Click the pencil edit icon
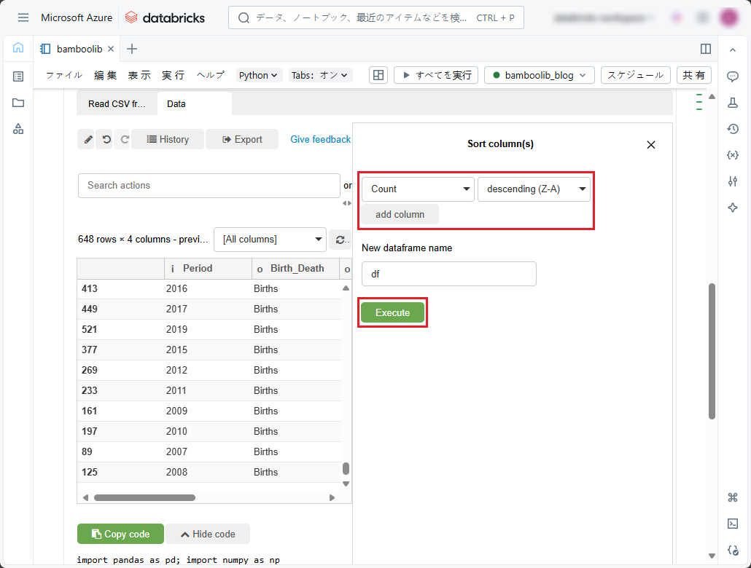751x568 pixels. (x=87, y=139)
